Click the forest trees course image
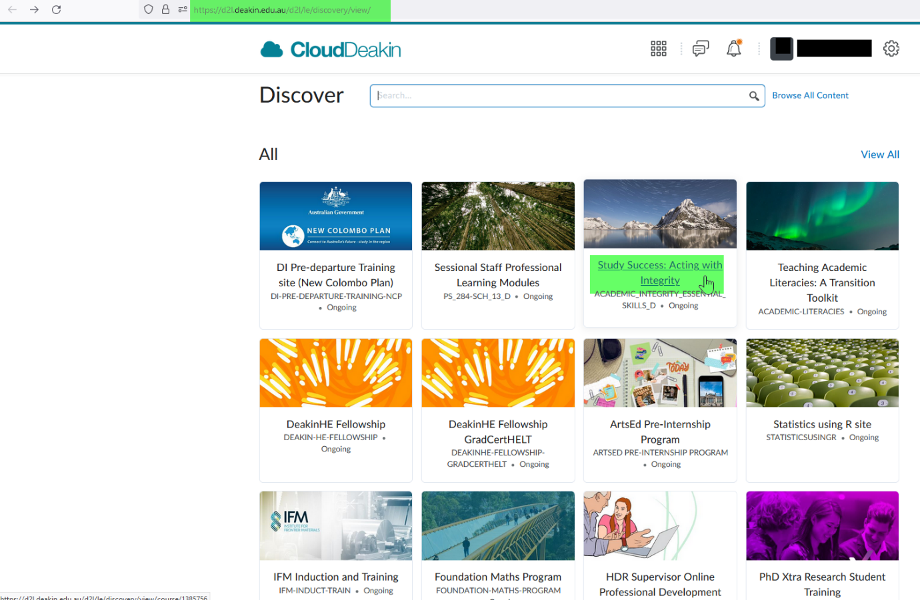 [x=498, y=216]
